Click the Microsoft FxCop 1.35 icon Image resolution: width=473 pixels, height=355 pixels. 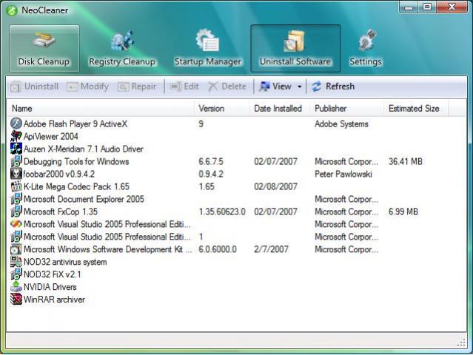pos(16,212)
